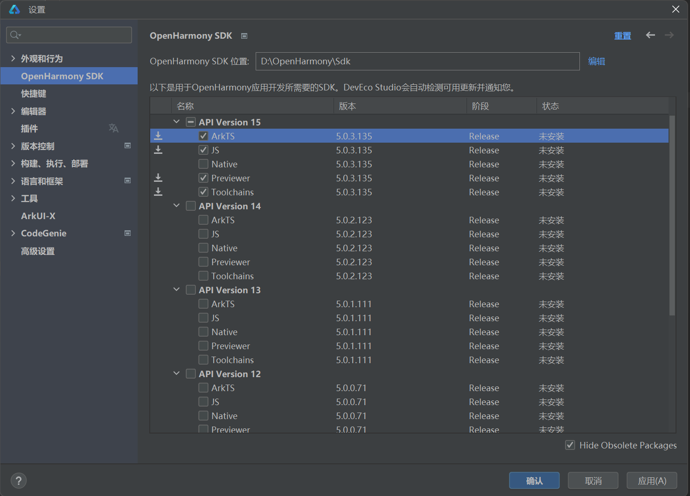Click the 取消 cancel button
Viewport: 690px width, 496px height.
pyautogui.click(x=593, y=481)
